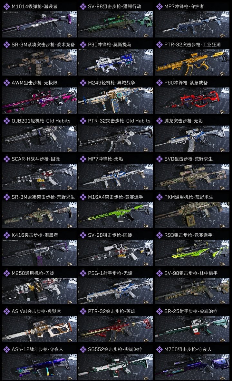Click the rarity icon beside M249轻机枪-异域战争
The width and height of the screenshot is (232, 381).
coord(83,83)
